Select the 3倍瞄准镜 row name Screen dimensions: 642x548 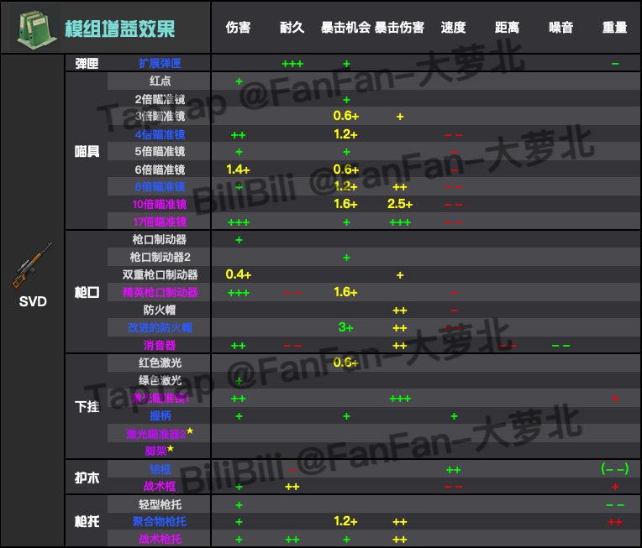click(160, 116)
